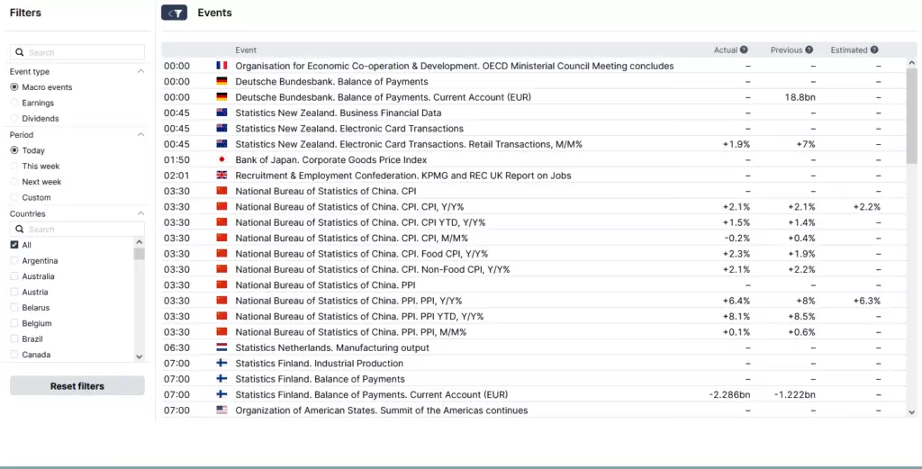The height and width of the screenshot is (469, 922).
Task: Click the -2.286bn actual value
Action: (729, 394)
